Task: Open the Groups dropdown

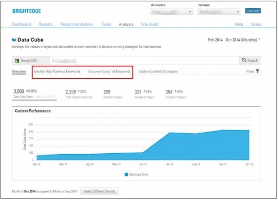Action: click(219, 12)
